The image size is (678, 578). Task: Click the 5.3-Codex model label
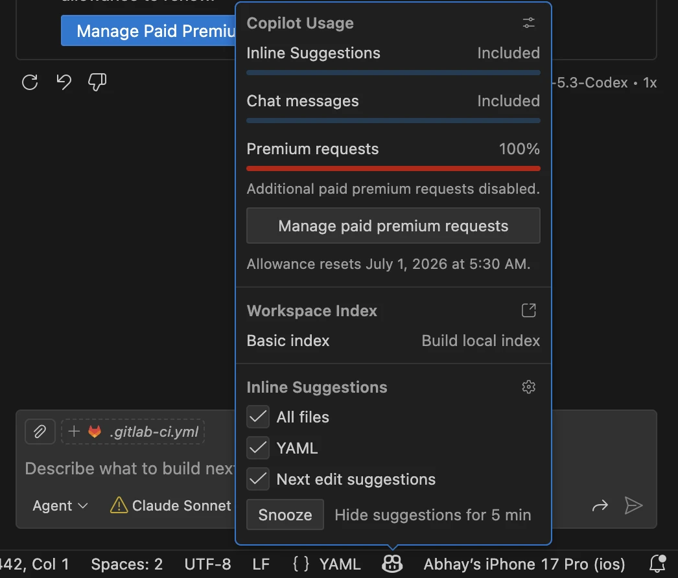click(x=605, y=82)
